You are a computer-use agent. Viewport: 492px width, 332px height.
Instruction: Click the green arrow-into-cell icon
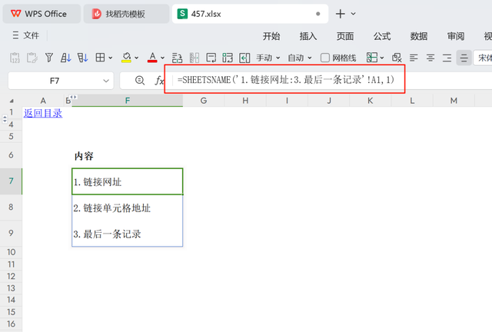[x=244, y=58]
